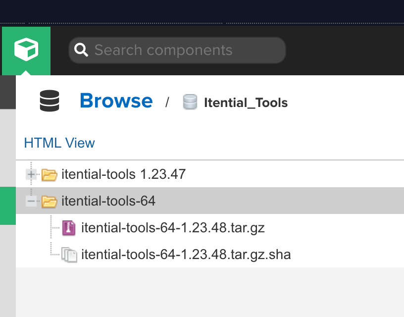Focus the Search components field
Image resolution: width=404 pixels, height=317 pixels.
click(x=183, y=50)
